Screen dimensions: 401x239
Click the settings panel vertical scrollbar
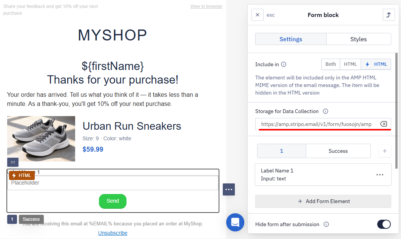click(x=396, y=111)
